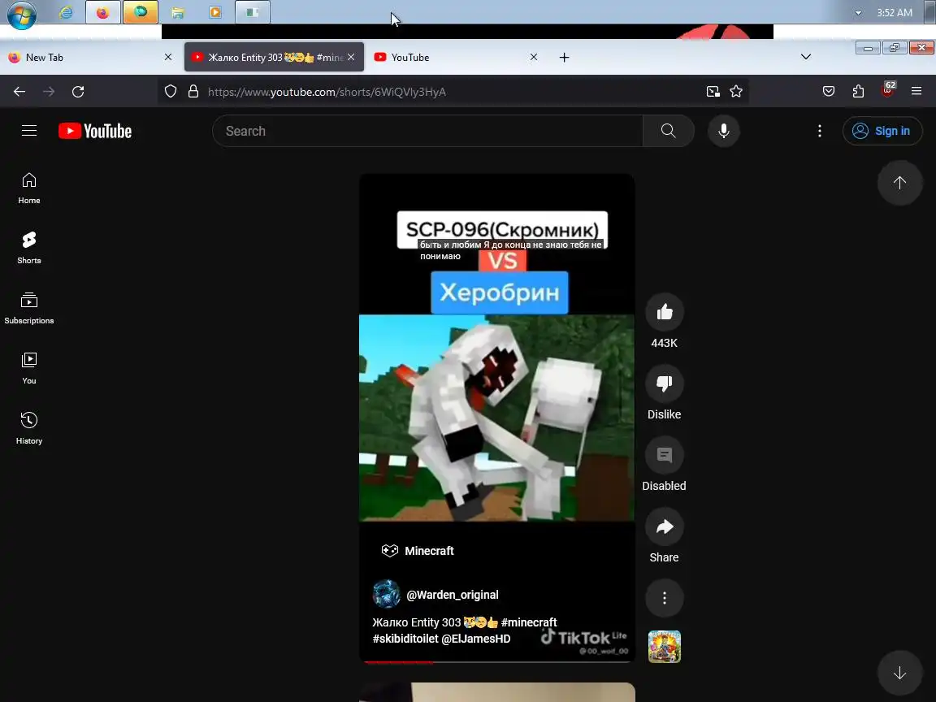936x702 pixels.
Task: Open the @Warden_original channel name
Action: point(452,595)
